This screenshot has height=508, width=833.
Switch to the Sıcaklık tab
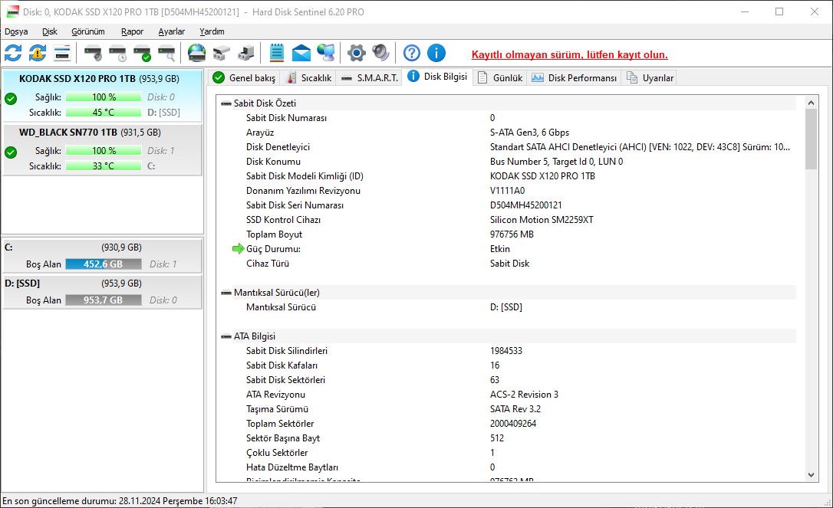[308, 78]
